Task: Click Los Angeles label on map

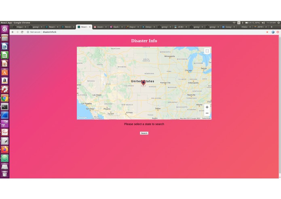Action: [87, 104]
